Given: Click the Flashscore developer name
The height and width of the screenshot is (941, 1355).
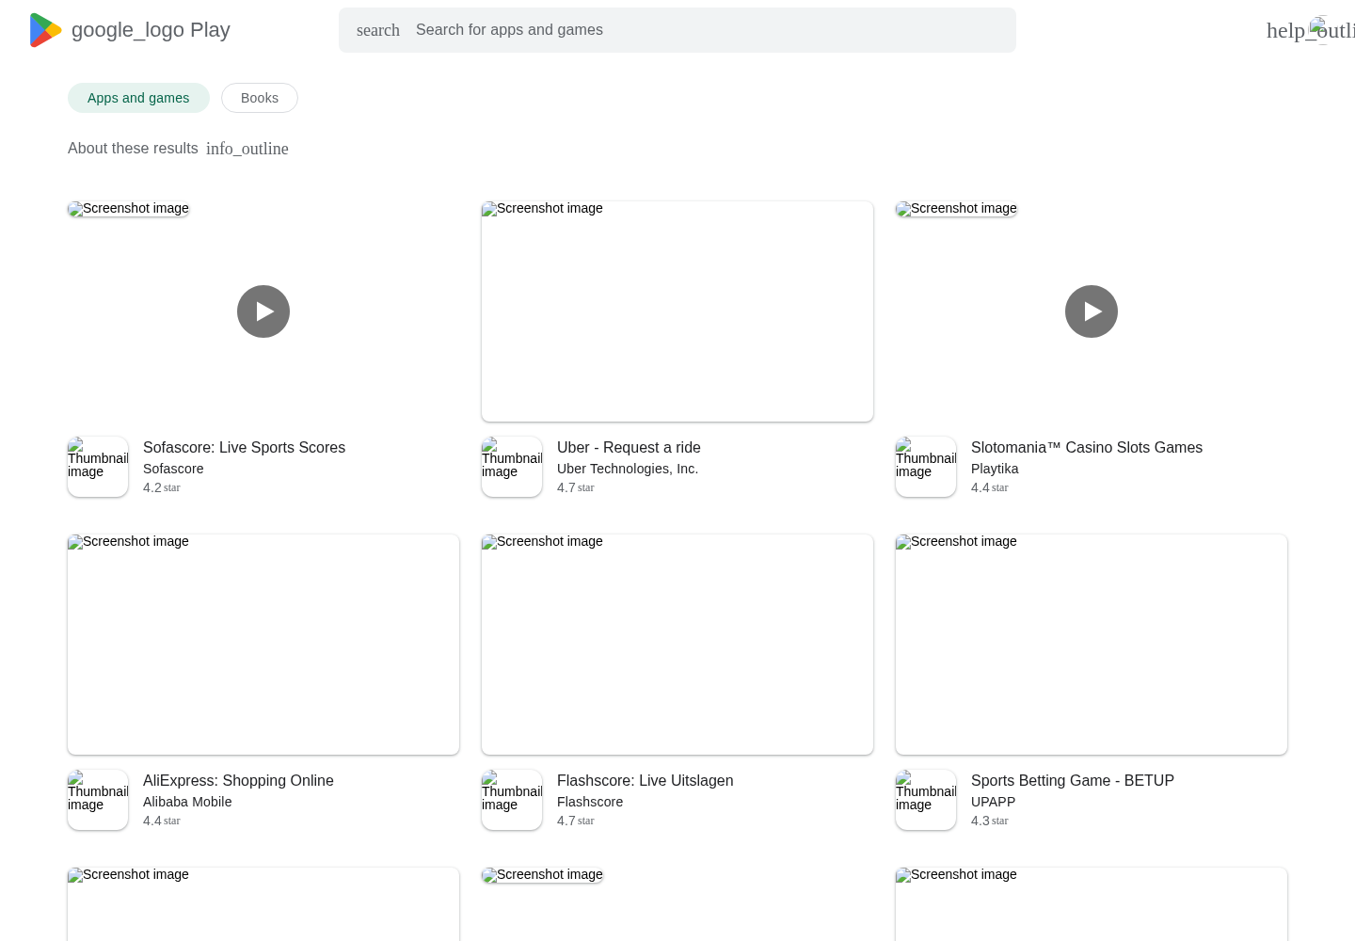Looking at the screenshot, I should 590,802.
